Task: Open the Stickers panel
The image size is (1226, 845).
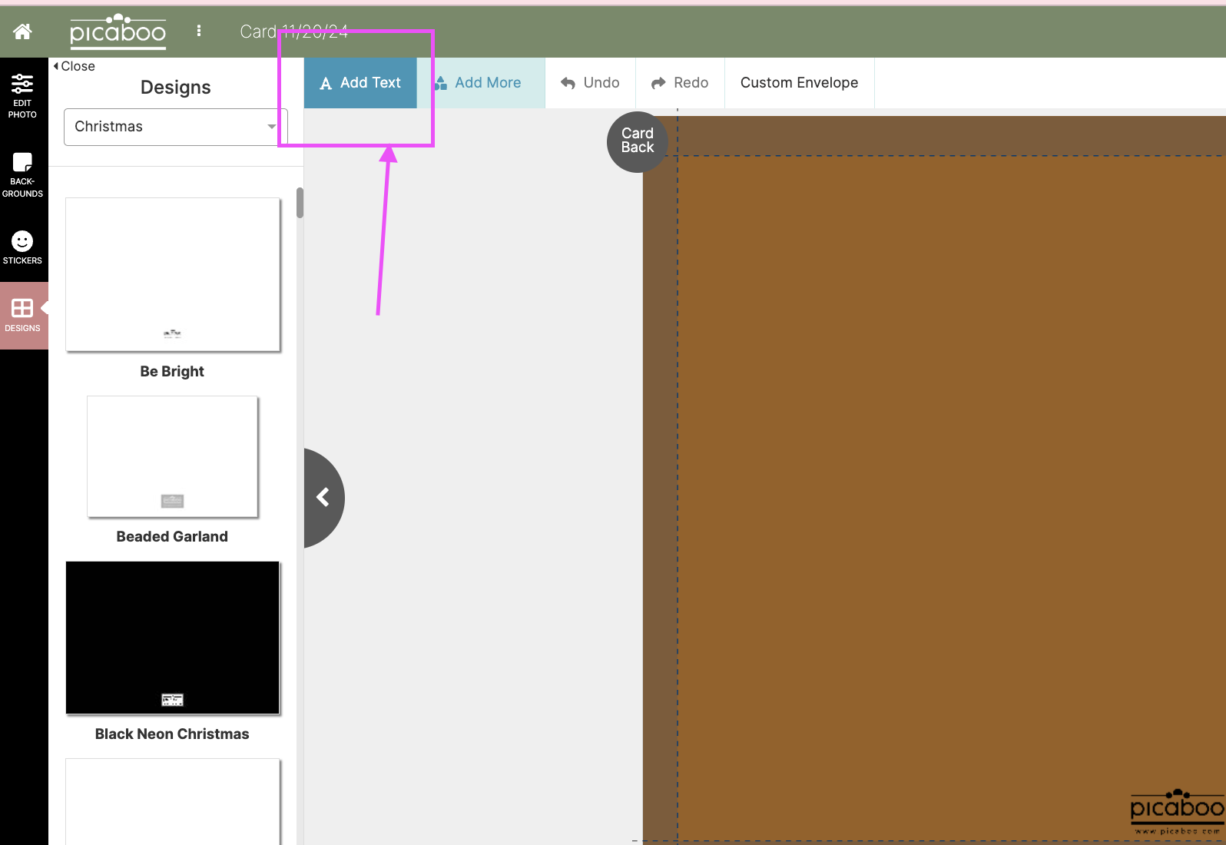Action: click(22, 247)
